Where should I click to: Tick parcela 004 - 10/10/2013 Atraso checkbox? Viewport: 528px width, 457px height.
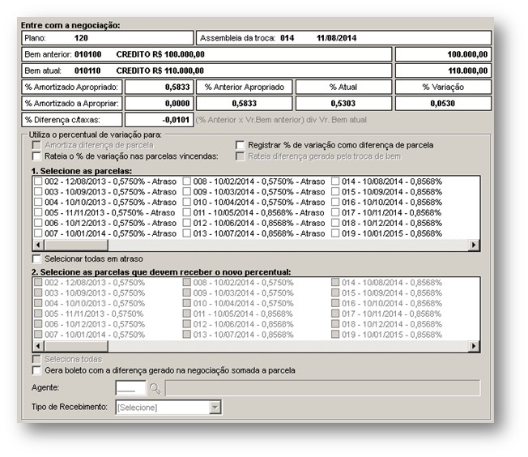pyautogui.click(x=38, y=203)
